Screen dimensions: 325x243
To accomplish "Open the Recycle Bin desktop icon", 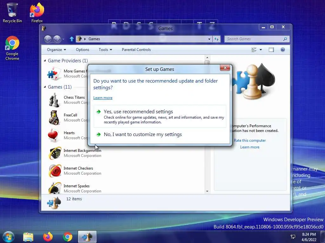I will click(12, 12).
